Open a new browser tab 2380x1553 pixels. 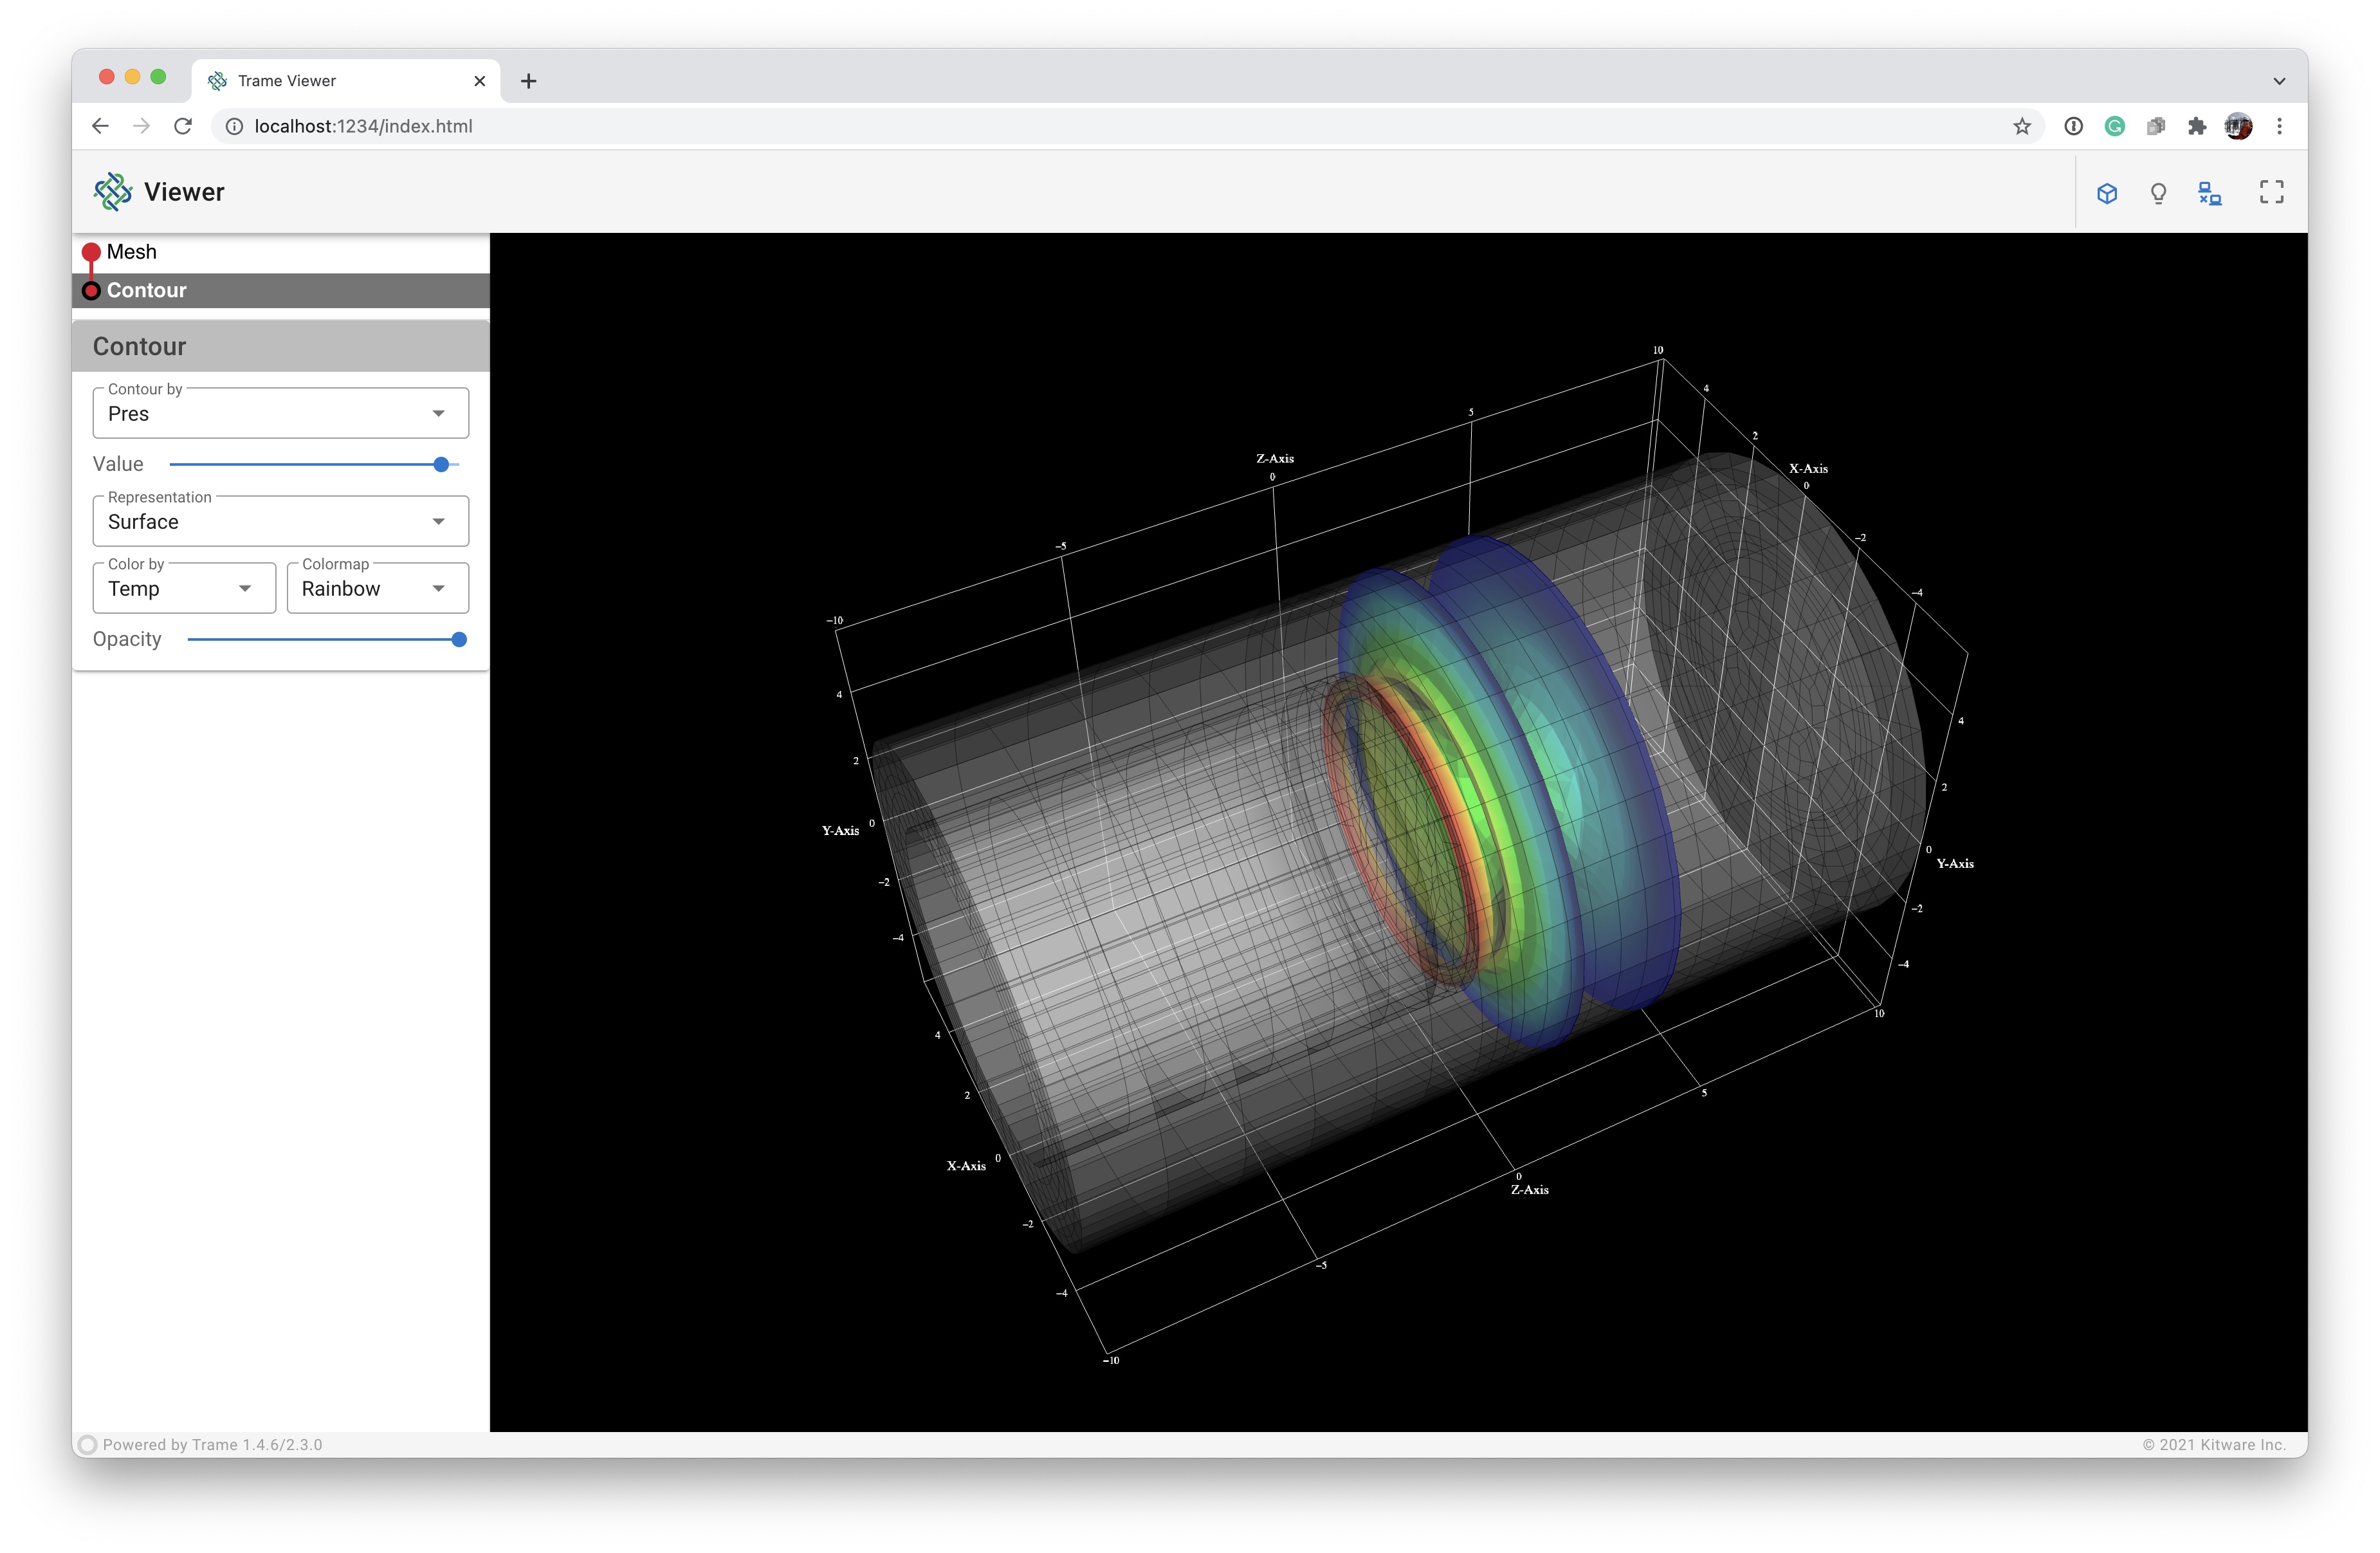click(529, 81)
